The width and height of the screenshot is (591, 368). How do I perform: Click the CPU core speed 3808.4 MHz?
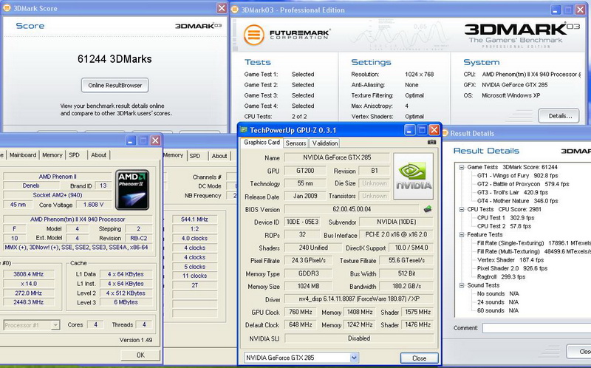pyautogui.click(x=29, y=274)
